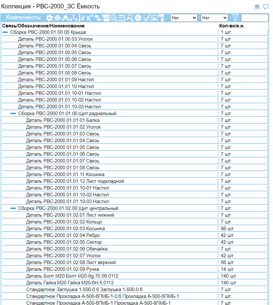Open the first 'Нет' dropdown
273x305 pixels.
(184, 18)
